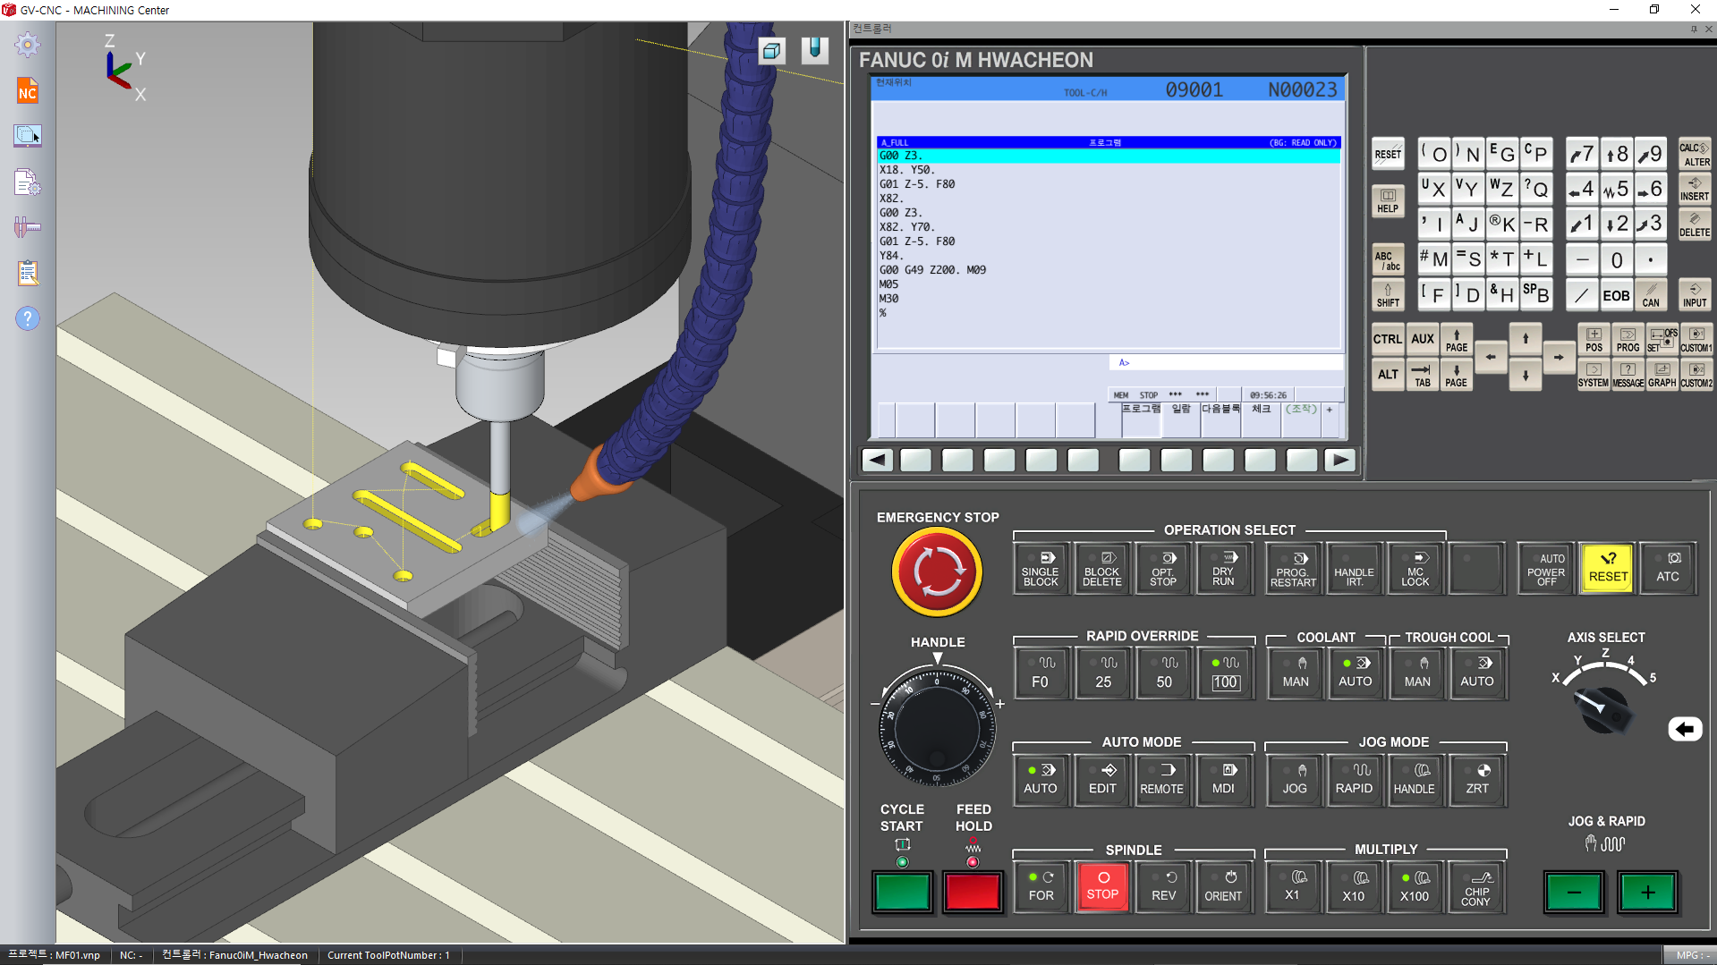Toggle BLOCK DELETE operation
The width and height of the screenshot is (1717, 965).
point(1101,569)
